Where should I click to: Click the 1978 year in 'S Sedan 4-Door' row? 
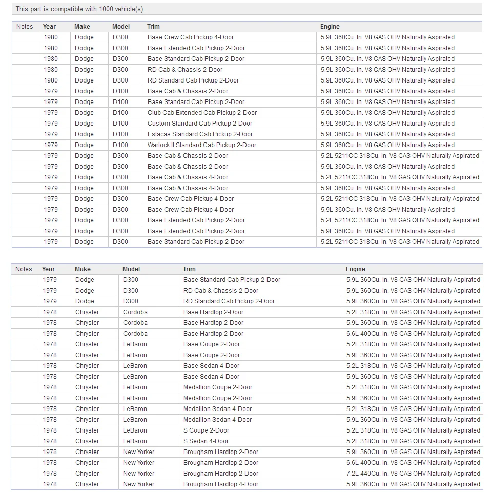point(50,441)
